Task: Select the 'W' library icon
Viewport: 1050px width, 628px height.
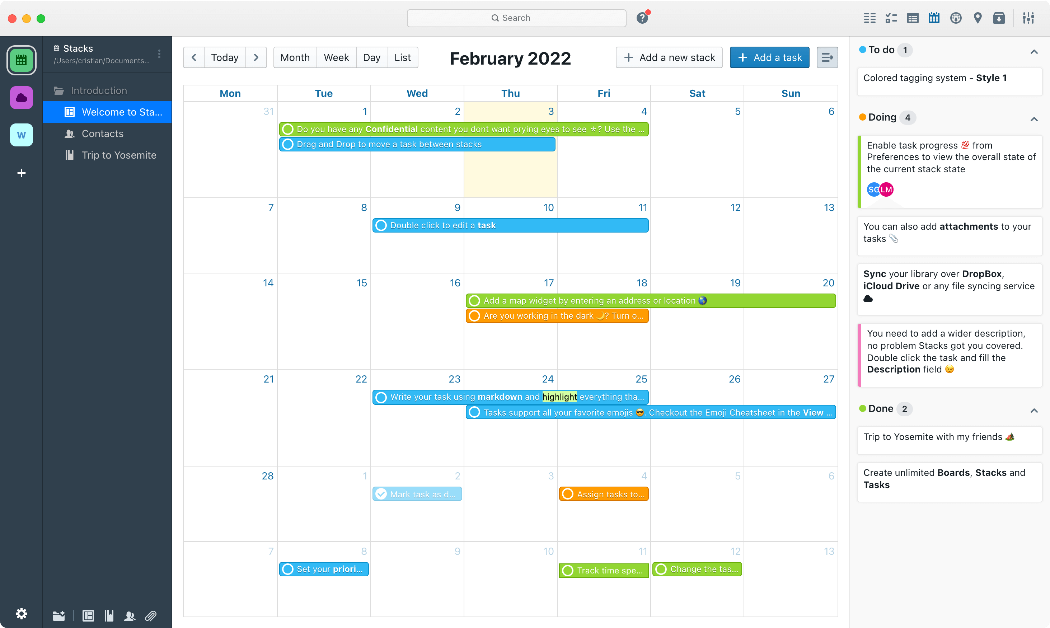Action: click(x=21, y=135)
